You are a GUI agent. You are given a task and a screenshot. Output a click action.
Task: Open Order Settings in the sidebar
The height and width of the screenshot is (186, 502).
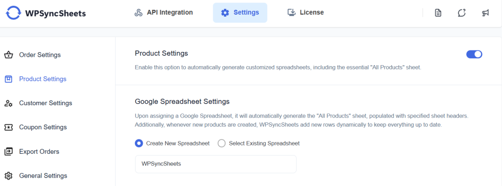[40, 55]
